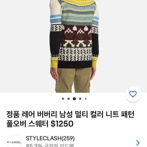Tap the heart favorite icon
The height and width of the screenshot is (147, 147).
click(x=133, y=94)
